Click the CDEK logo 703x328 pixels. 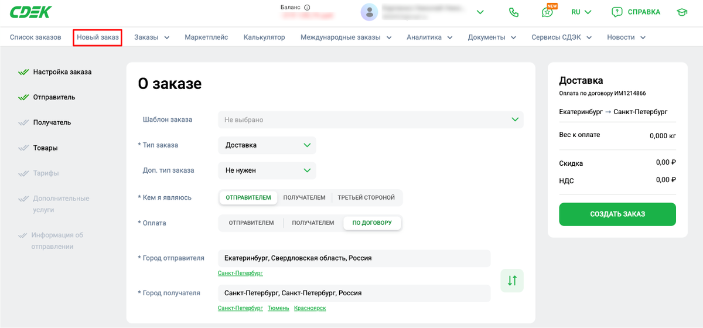tap(31, 12)
